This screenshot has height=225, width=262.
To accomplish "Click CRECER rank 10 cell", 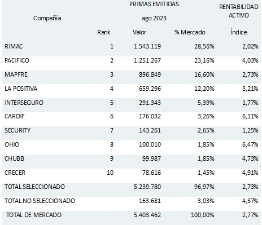I will pyautogui.click(x=110, y=173).
